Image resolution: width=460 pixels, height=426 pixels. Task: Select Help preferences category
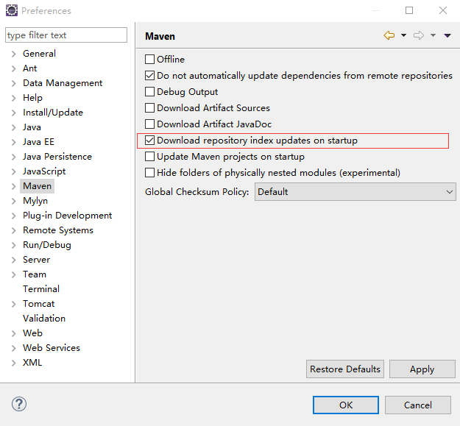point(32,98)
